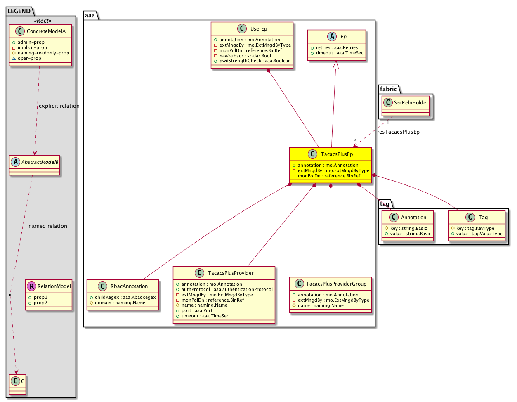Select the fabric package tab
This screenshot has height=402, width=517.
point(388,89)
